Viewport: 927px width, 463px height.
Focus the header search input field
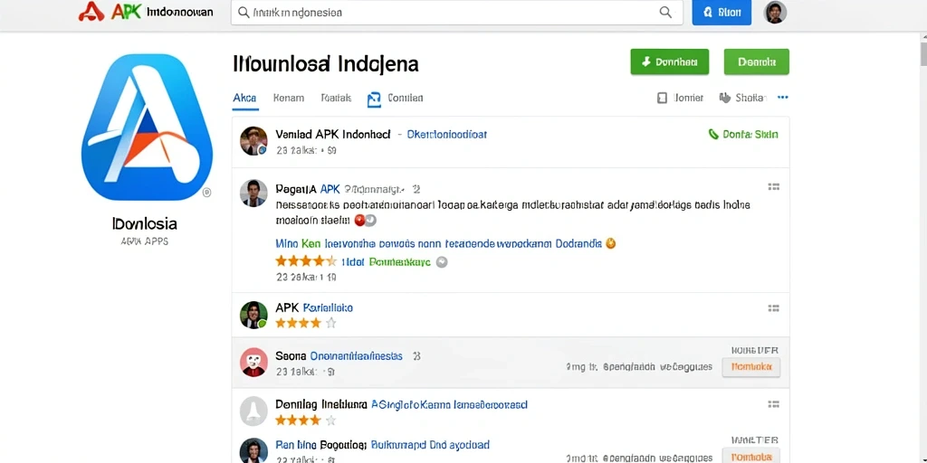[x=456, y=12]
